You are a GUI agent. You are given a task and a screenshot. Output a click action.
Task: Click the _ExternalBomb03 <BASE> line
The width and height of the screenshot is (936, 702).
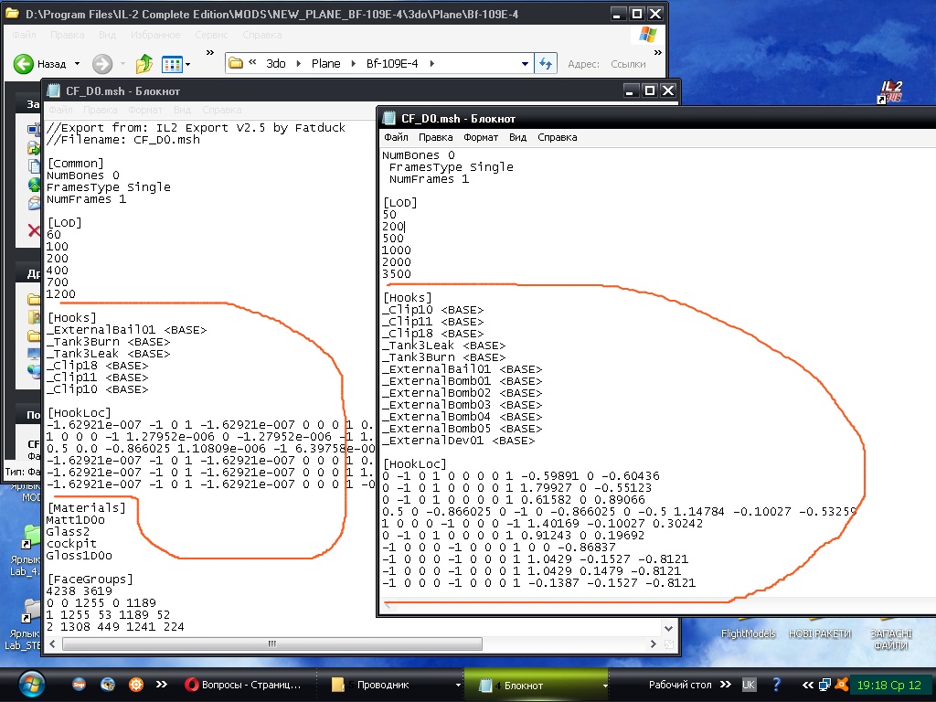[x=462, y=405]
